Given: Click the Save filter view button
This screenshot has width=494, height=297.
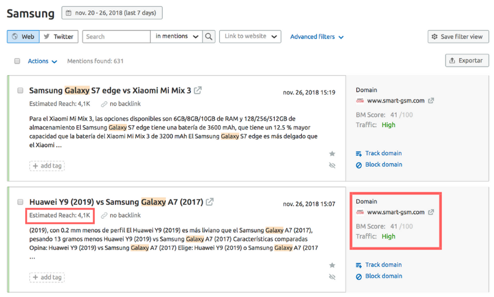Looking at the screenshot, I should tap(458, 37).
